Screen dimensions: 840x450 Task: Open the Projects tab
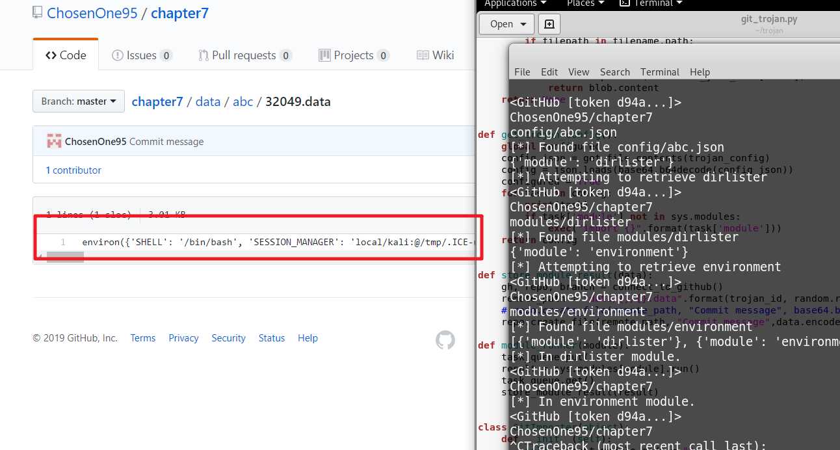[x=354, y=55]
